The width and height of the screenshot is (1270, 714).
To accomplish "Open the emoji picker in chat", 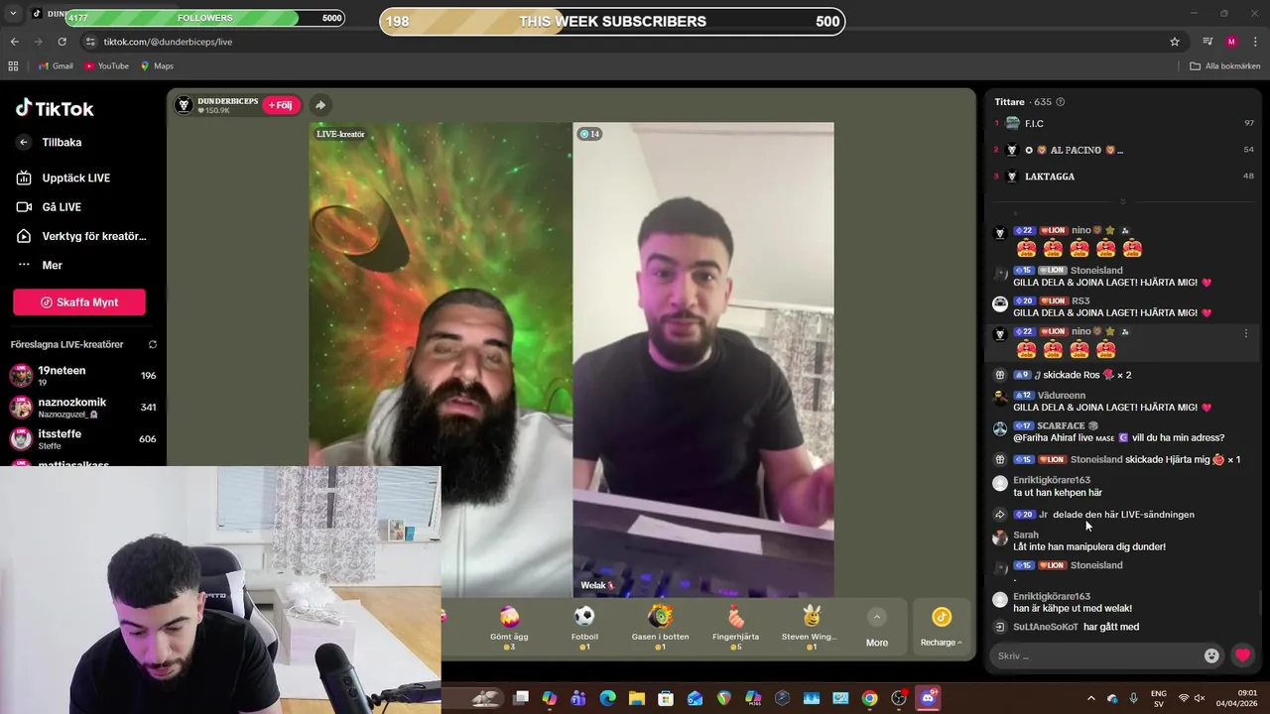I will tap(1211, 655).
